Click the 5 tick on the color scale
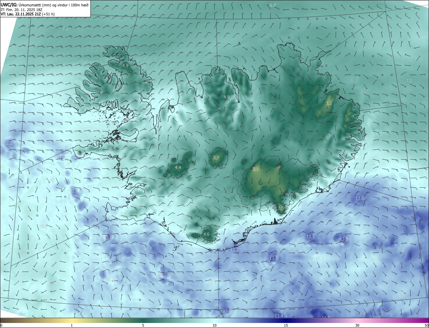 [143, 326]
